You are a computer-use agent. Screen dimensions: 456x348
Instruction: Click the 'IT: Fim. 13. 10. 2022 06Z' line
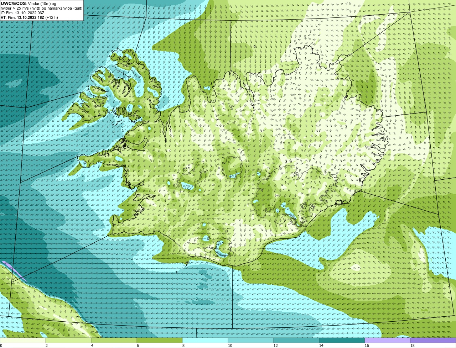22,12
